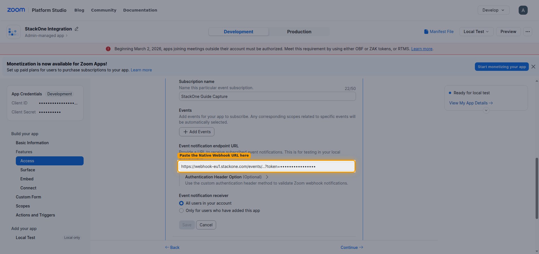Select Only for users who added app
539x254 pixels.
181,211
